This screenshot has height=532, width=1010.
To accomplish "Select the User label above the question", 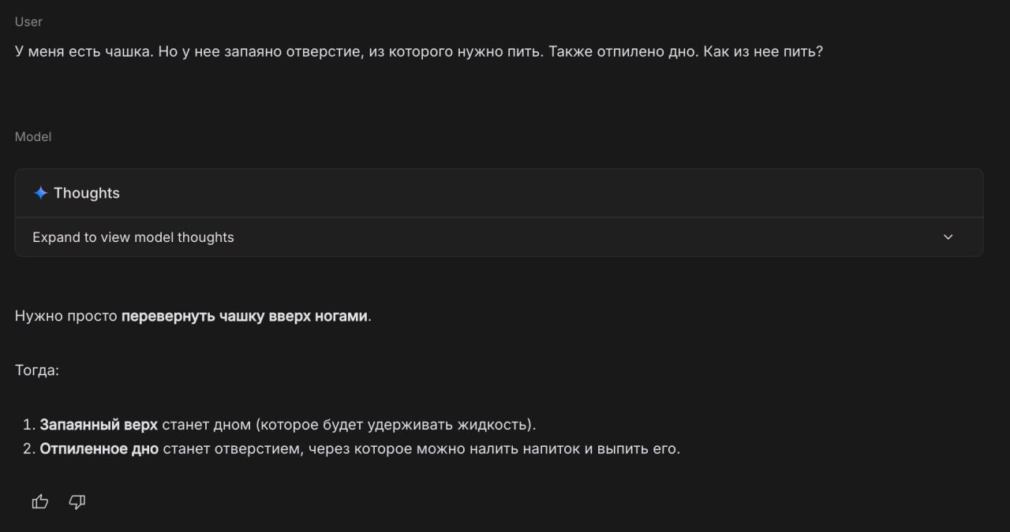I will click(28, 21).
